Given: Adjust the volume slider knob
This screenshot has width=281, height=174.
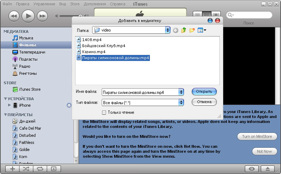Looking at the screenshot, I should pos(80,16).
